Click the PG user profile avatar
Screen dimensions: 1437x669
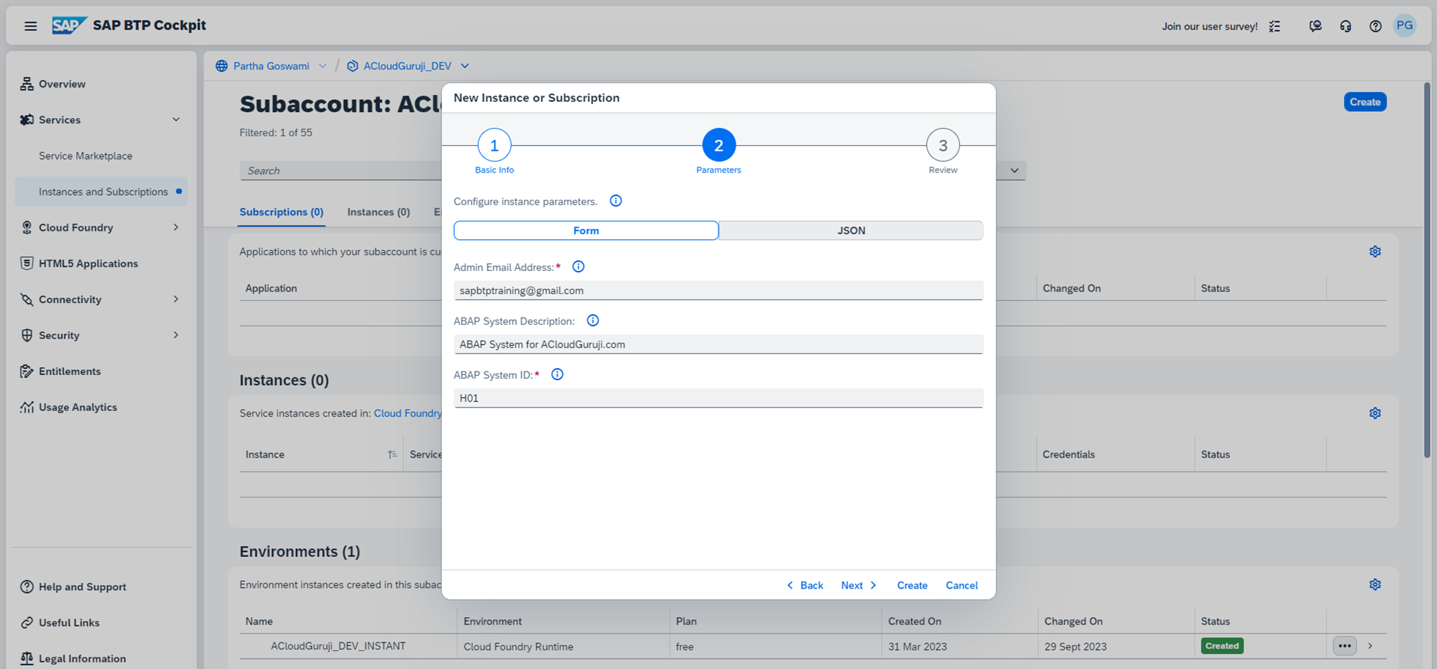(1404, 26)
